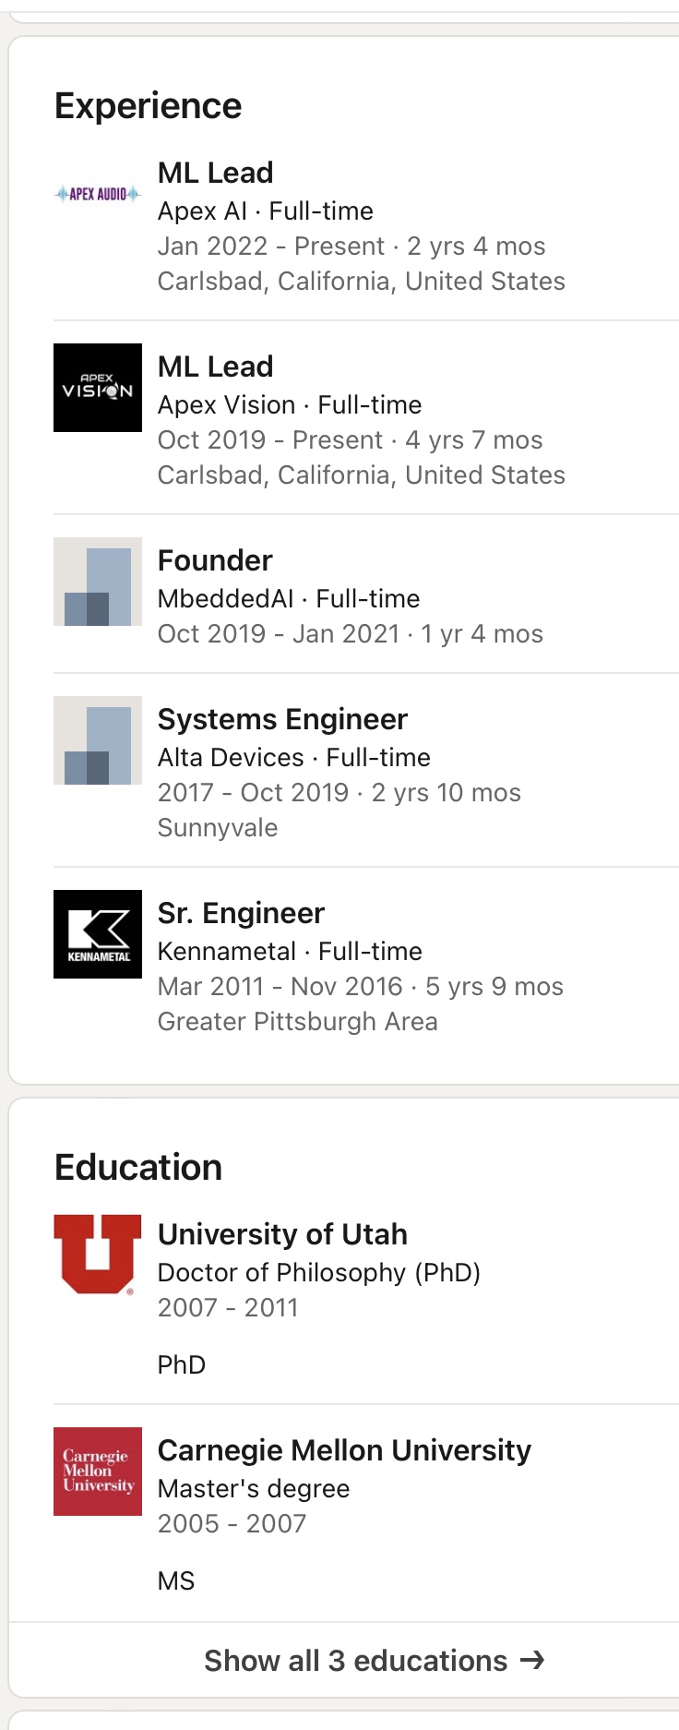Image resolution: width=679 pixels, height=1730 pixels.
Task: Click the Founder job title
Action: 215,560
